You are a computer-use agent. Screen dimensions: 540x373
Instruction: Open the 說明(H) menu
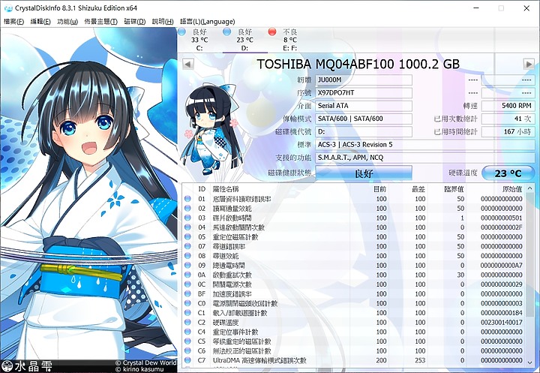163,21
